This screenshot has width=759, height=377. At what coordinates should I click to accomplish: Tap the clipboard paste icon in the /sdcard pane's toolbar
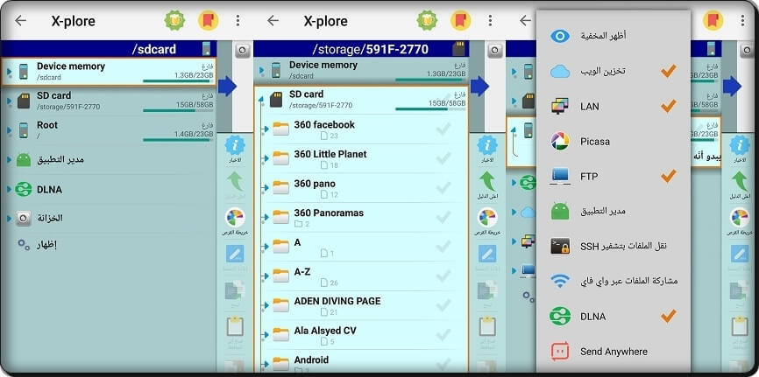pyautogui.click(x=235, y=328)
